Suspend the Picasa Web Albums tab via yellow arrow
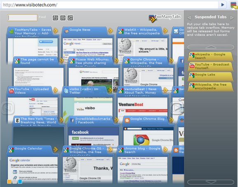This screenshot has width=238, height=187. (x=116, y=60)
